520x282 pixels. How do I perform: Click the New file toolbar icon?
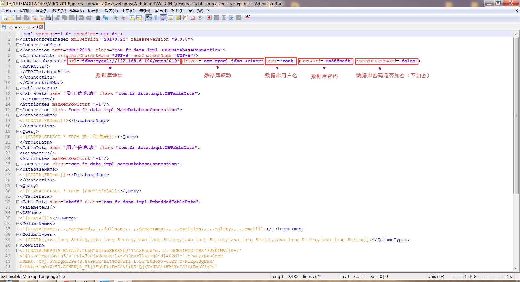[4, 18]
